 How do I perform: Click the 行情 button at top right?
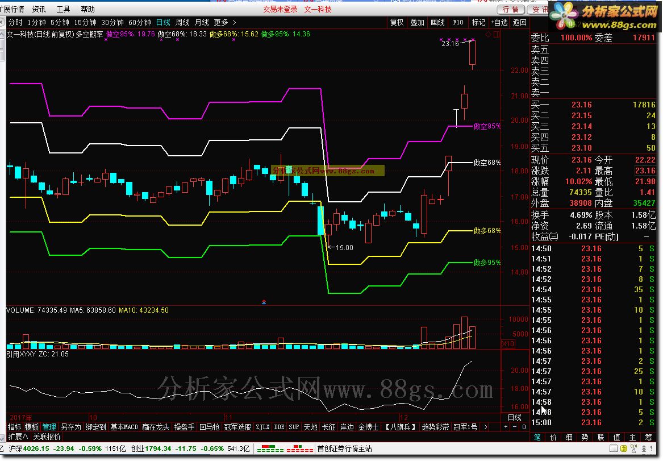[x=510, y=9]
